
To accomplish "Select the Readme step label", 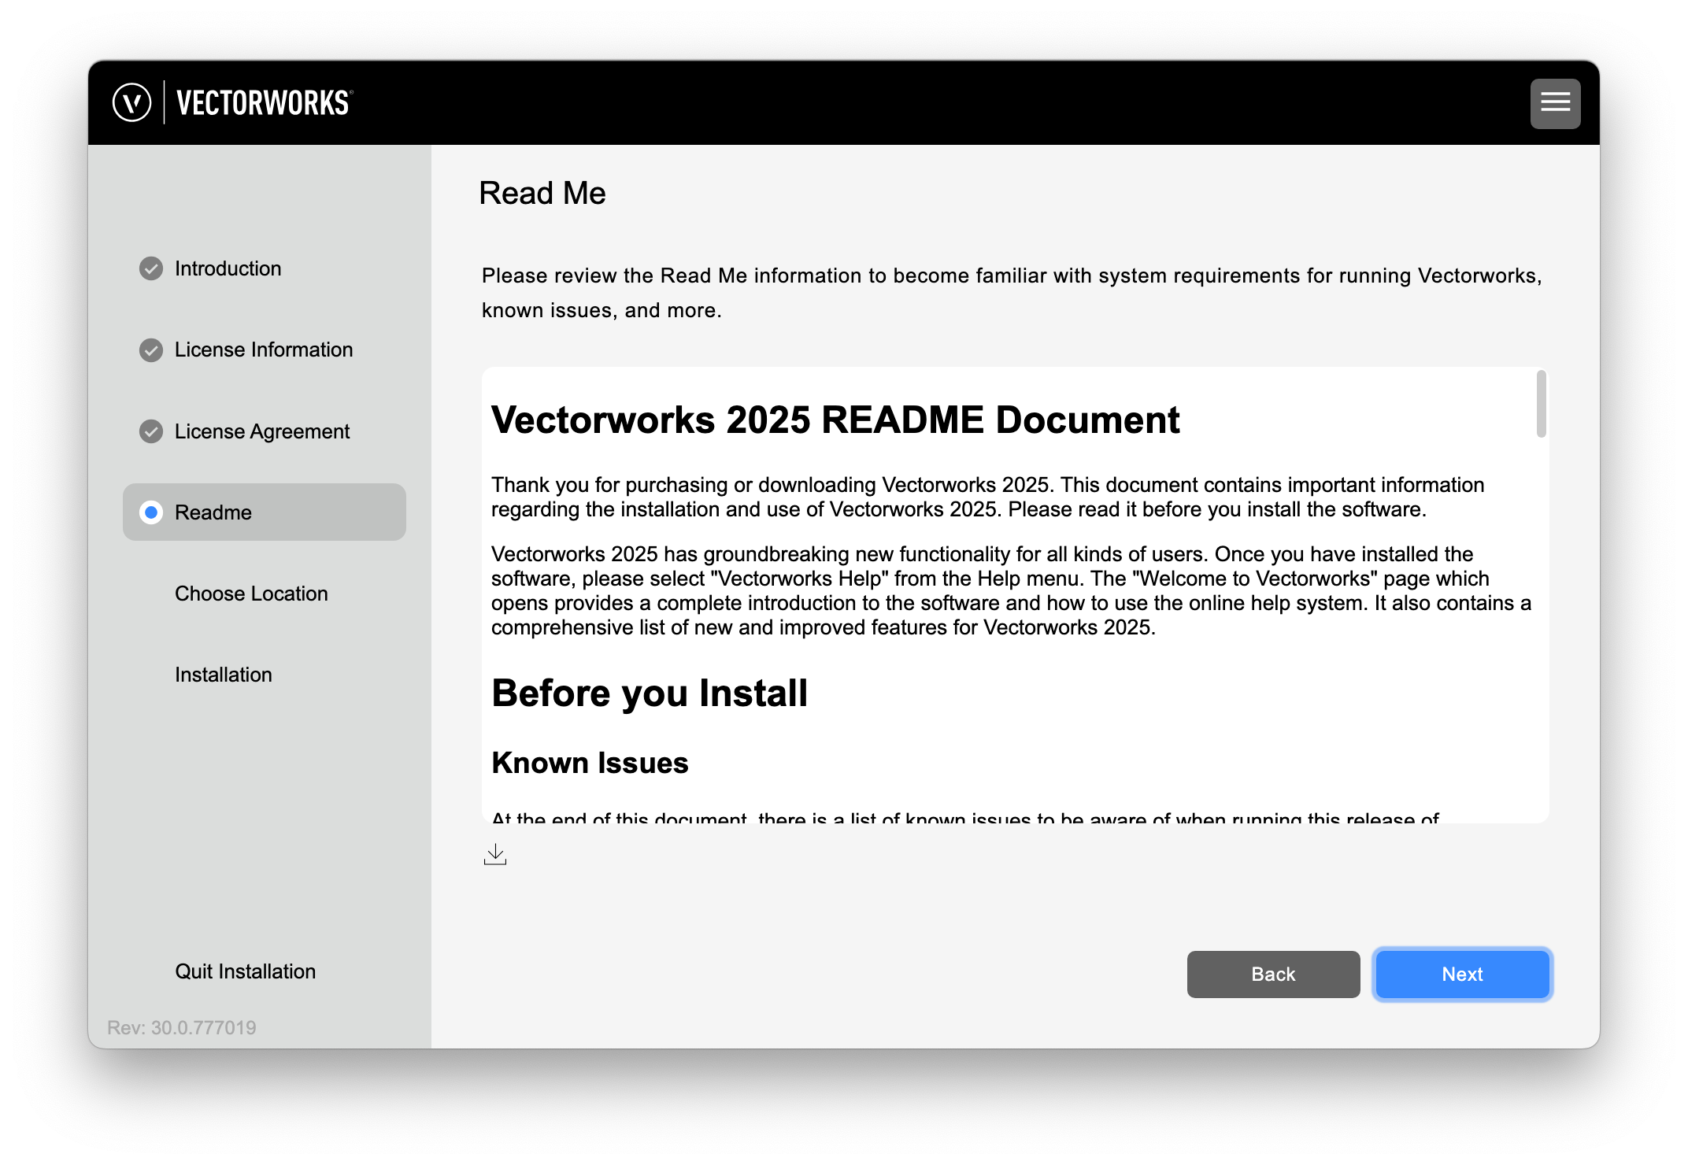I will [x=213, y=512].
